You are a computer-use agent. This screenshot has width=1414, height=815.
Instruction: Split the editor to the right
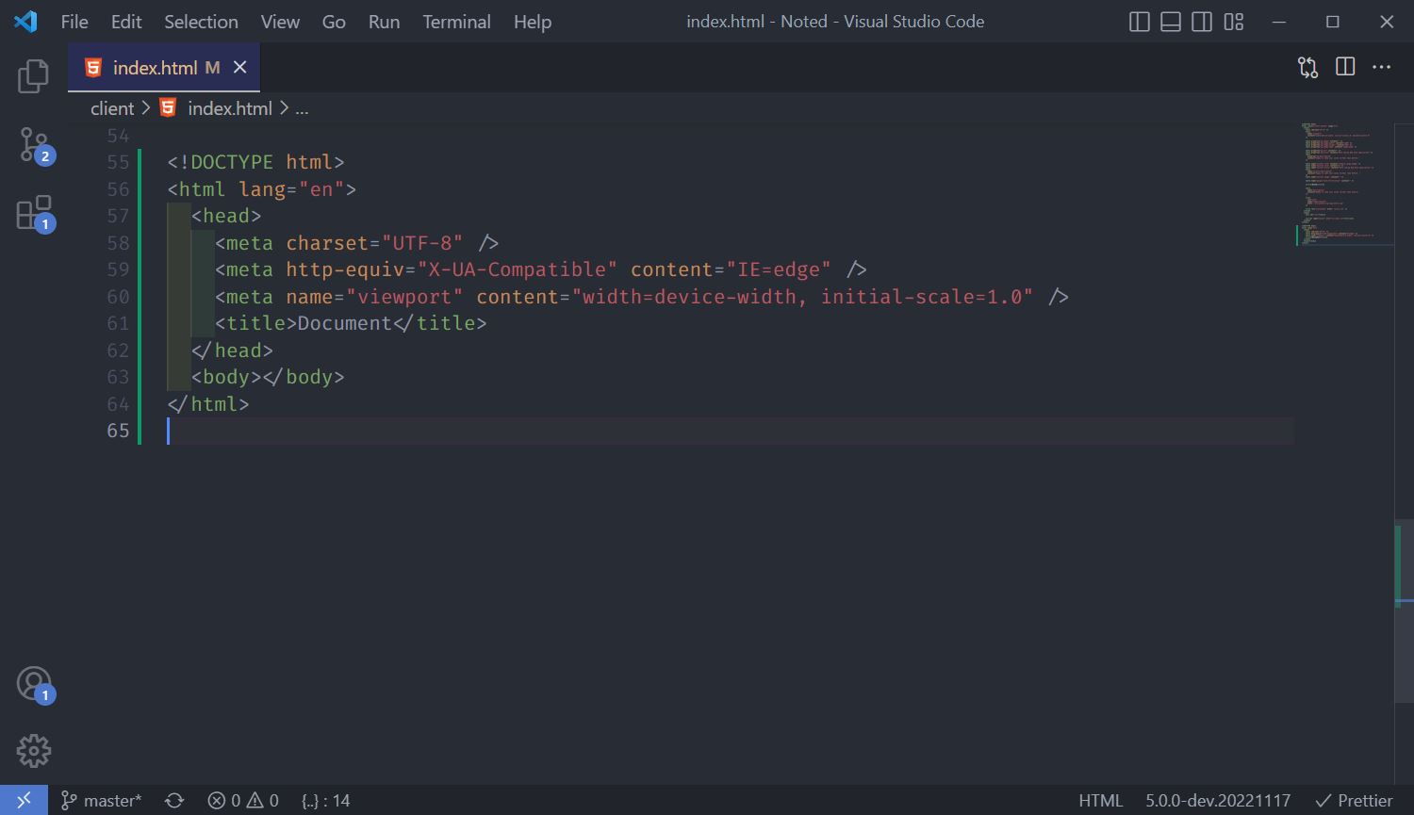1345,67
